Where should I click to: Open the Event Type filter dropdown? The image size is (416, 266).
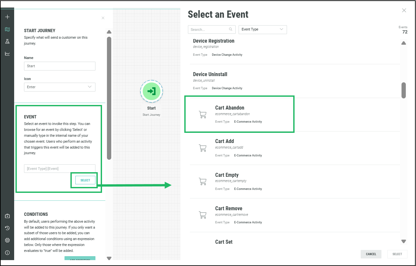click(x=262, y=30)
